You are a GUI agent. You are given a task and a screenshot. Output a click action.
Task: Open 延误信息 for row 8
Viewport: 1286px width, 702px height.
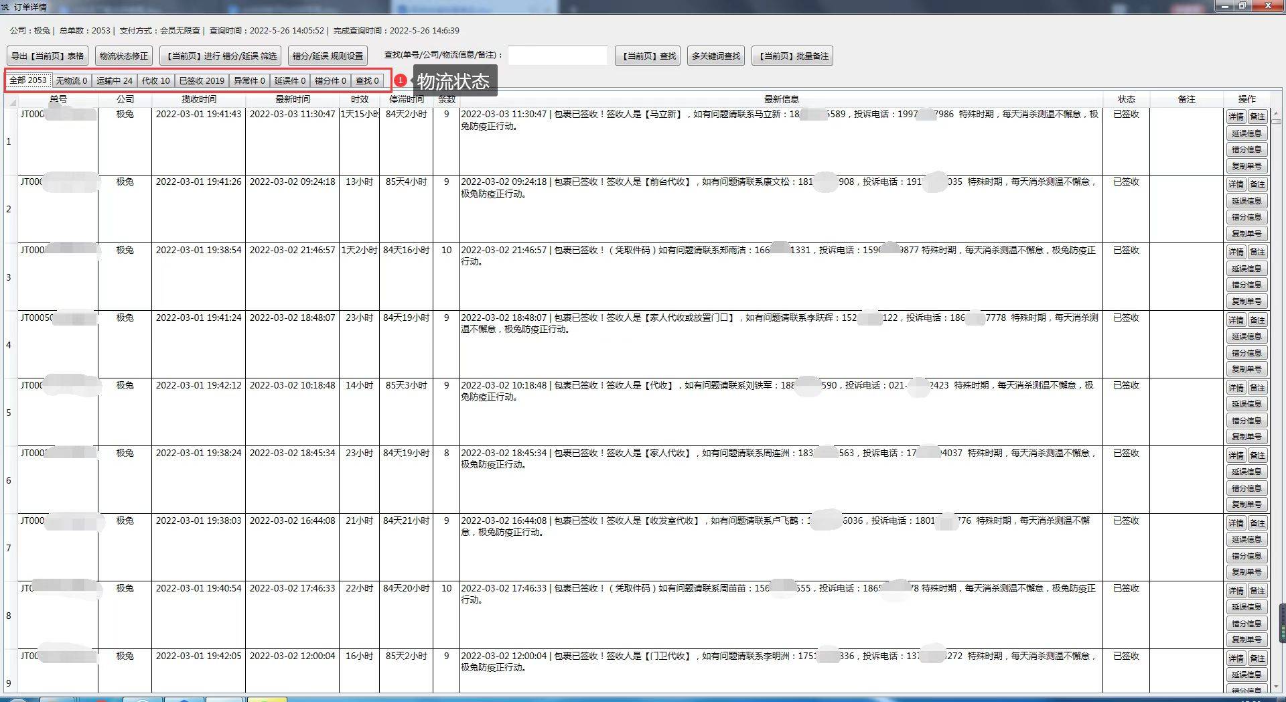coord(1246,607)
